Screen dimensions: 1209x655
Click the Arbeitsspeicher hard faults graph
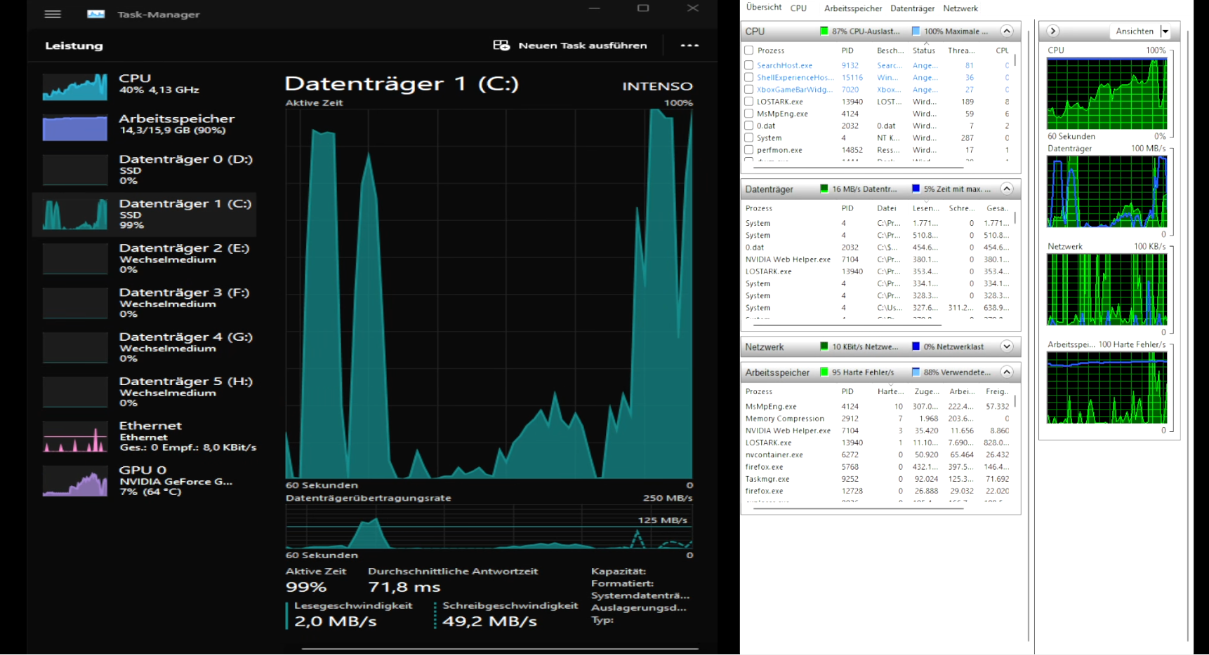pos(1106,388)
